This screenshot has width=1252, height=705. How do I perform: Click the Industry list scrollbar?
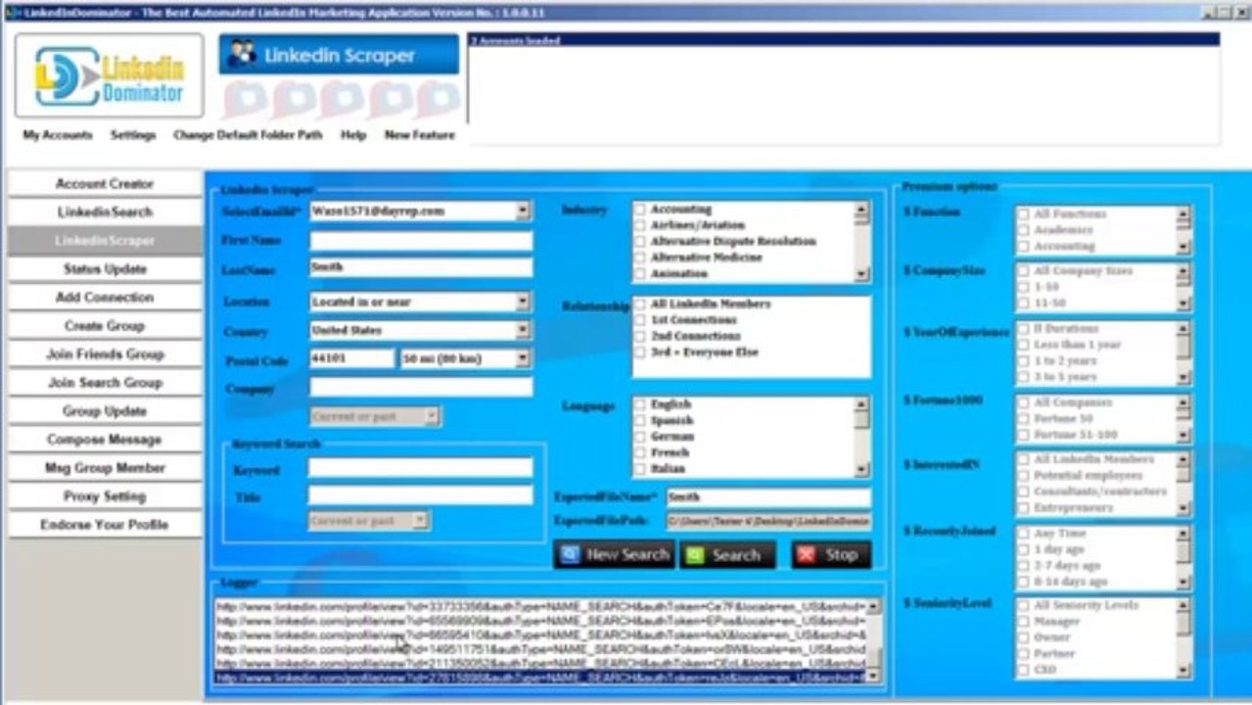click(x=861, y=242)
